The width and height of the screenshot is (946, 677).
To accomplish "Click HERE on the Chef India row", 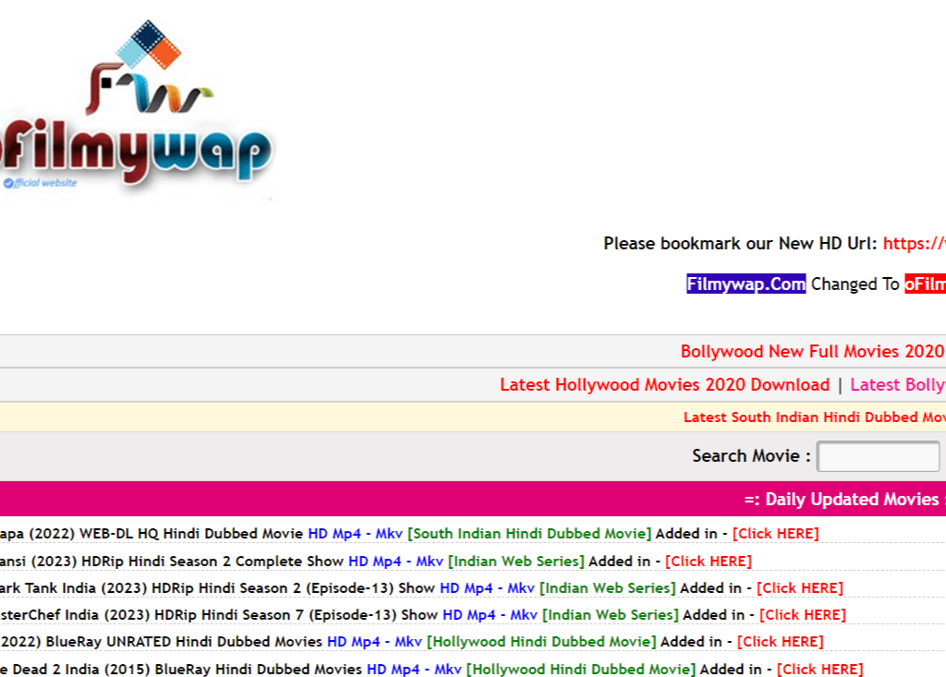I will pyautogui.click(x=803, y=614).
